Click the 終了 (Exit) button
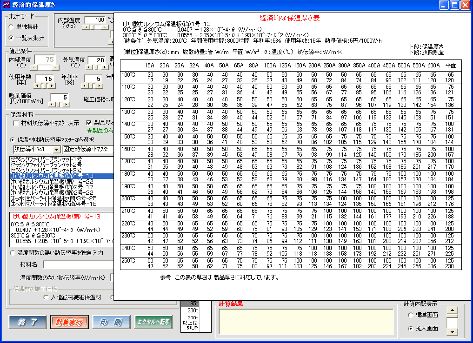 (27, 322)
